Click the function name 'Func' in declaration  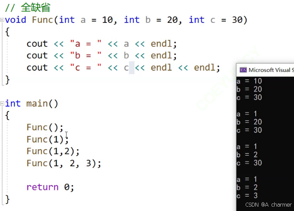coord(43,20)
